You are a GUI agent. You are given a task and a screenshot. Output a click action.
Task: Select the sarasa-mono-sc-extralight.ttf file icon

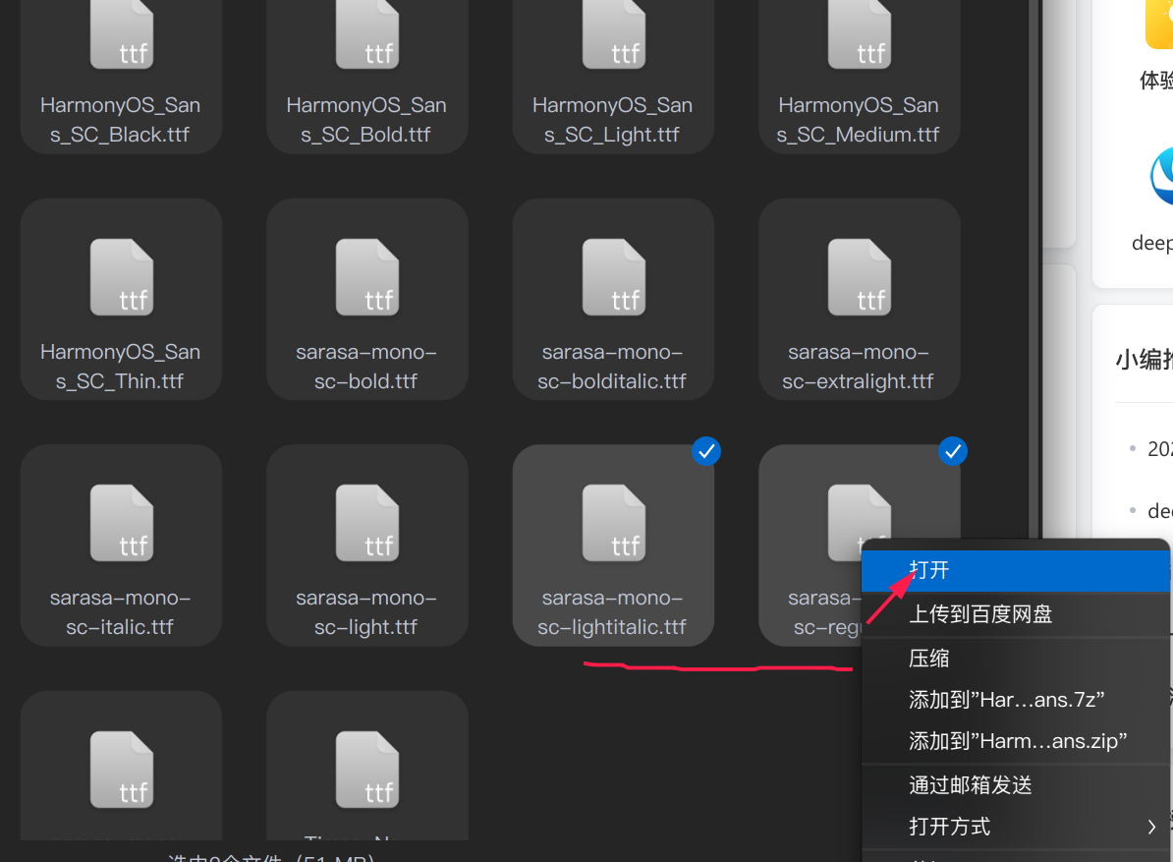(860, 277)
